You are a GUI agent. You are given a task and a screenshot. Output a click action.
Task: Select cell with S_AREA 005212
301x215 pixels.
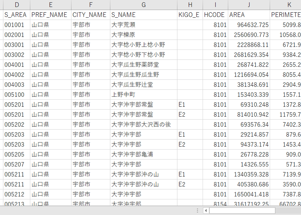click(17, 194)
